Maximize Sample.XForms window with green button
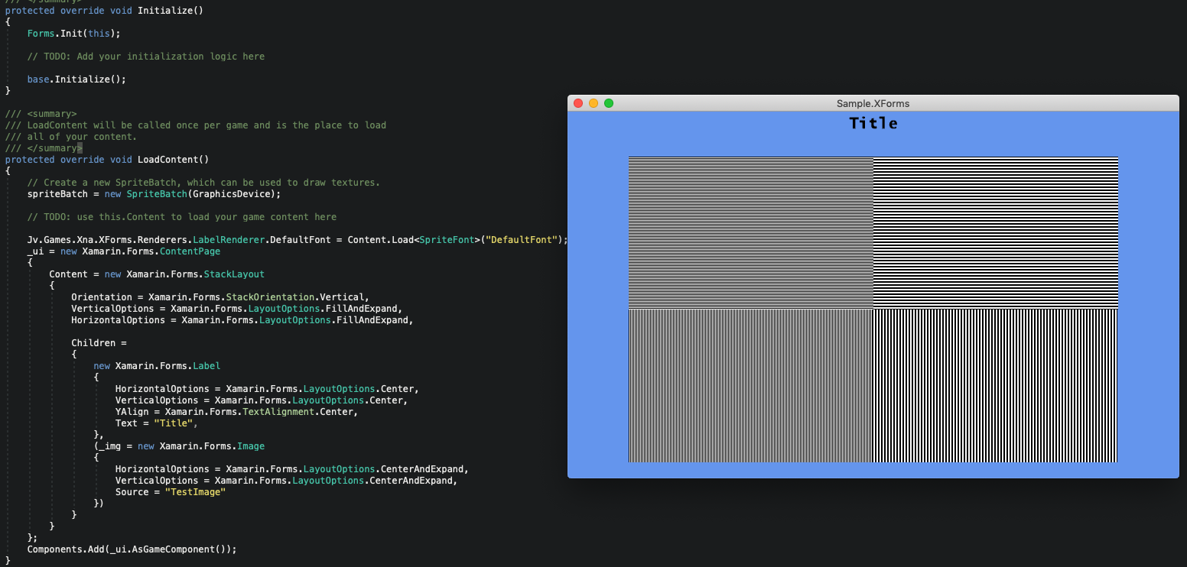 [x=609, y=103]
